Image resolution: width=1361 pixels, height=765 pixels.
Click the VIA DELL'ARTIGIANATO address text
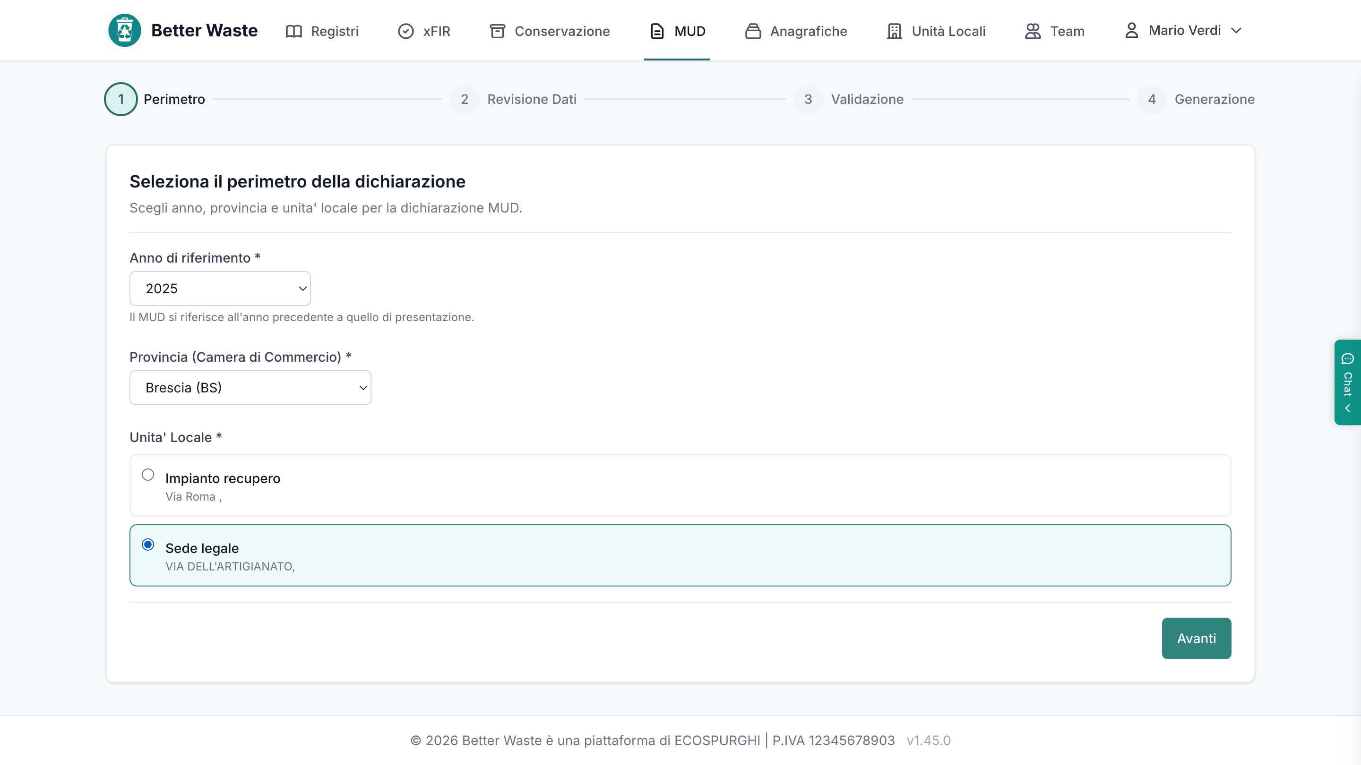[230, 567]
